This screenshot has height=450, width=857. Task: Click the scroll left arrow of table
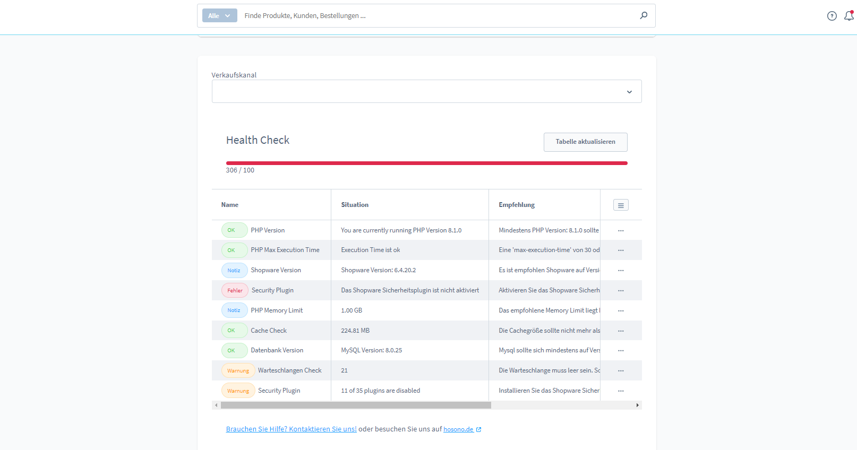tap(216, 405)
